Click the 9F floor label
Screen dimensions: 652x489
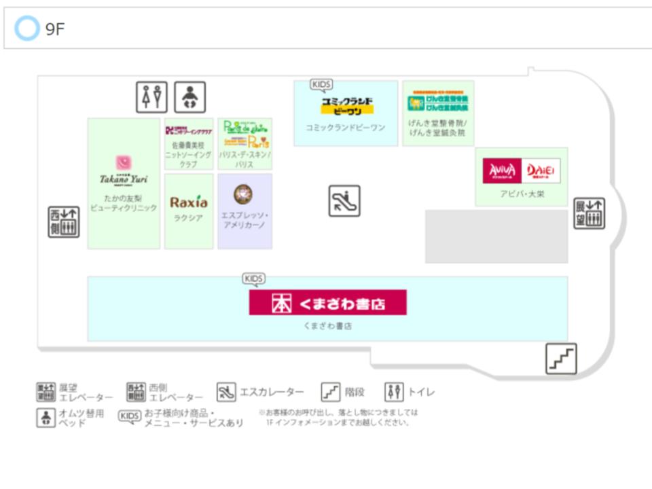tap(55, 29)
